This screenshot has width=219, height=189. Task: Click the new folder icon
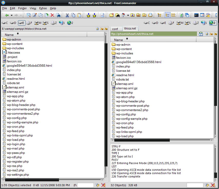point(112,15)
